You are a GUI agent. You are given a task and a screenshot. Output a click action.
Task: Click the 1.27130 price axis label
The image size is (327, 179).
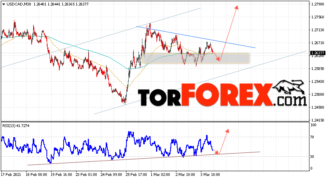(318, 30)
